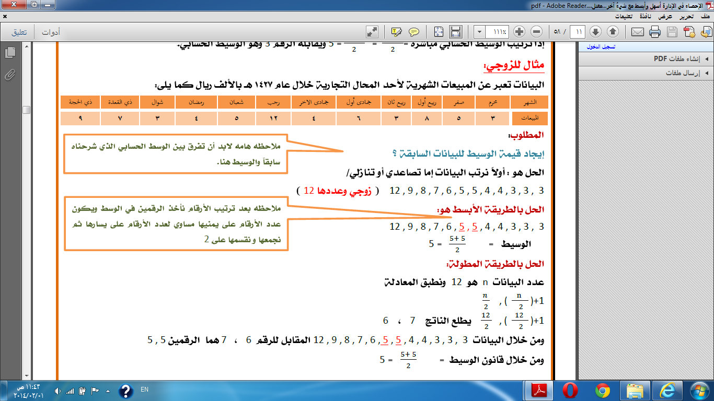Open the تعليق (Comment) pane
Screen dimensions: 714x401
19,32
